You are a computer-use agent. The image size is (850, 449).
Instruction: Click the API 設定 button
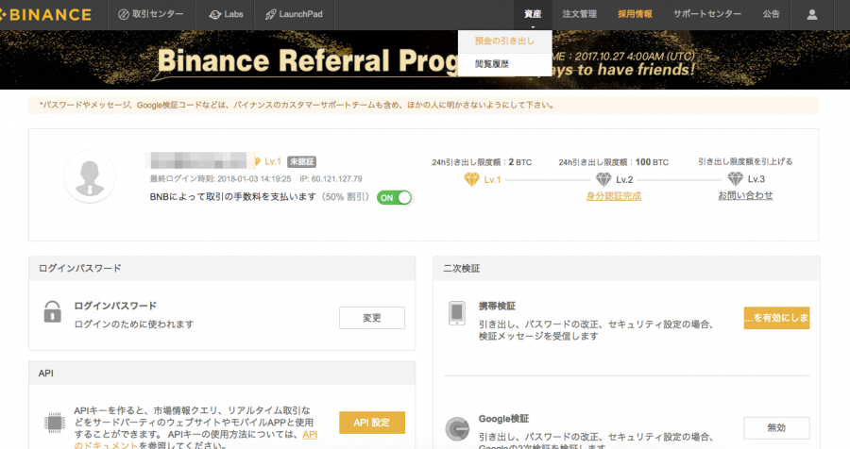click(372, 423)
